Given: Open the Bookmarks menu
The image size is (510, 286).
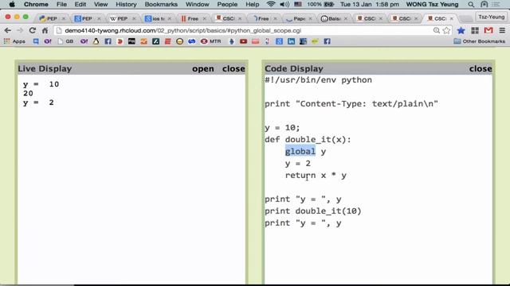Looking at the screenshot, I should [161, 5].
